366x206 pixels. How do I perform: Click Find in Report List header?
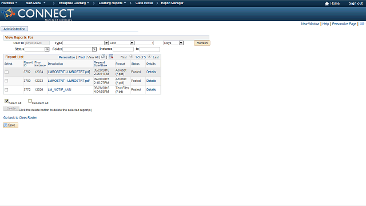click(x=81, y=57)
